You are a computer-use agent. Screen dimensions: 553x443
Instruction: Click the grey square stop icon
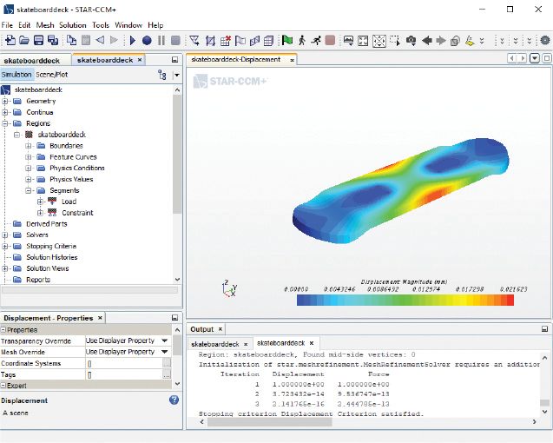click(x=175, y=41)
